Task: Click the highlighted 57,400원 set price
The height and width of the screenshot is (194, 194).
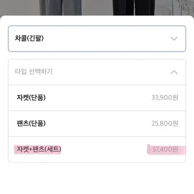Action: click(165, 149)
